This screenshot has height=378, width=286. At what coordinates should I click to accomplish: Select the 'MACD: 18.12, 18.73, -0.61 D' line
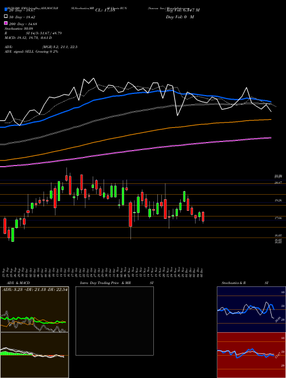pyautogui.click(x=28, y=38)
